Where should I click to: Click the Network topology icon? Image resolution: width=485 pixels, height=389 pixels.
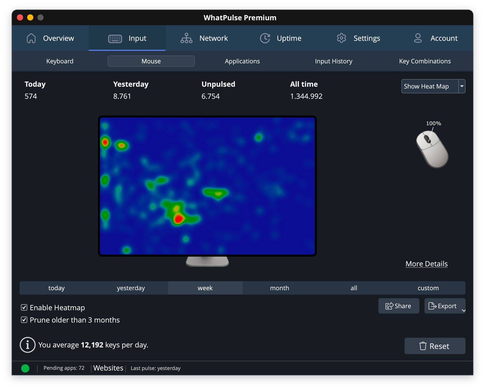186,38
